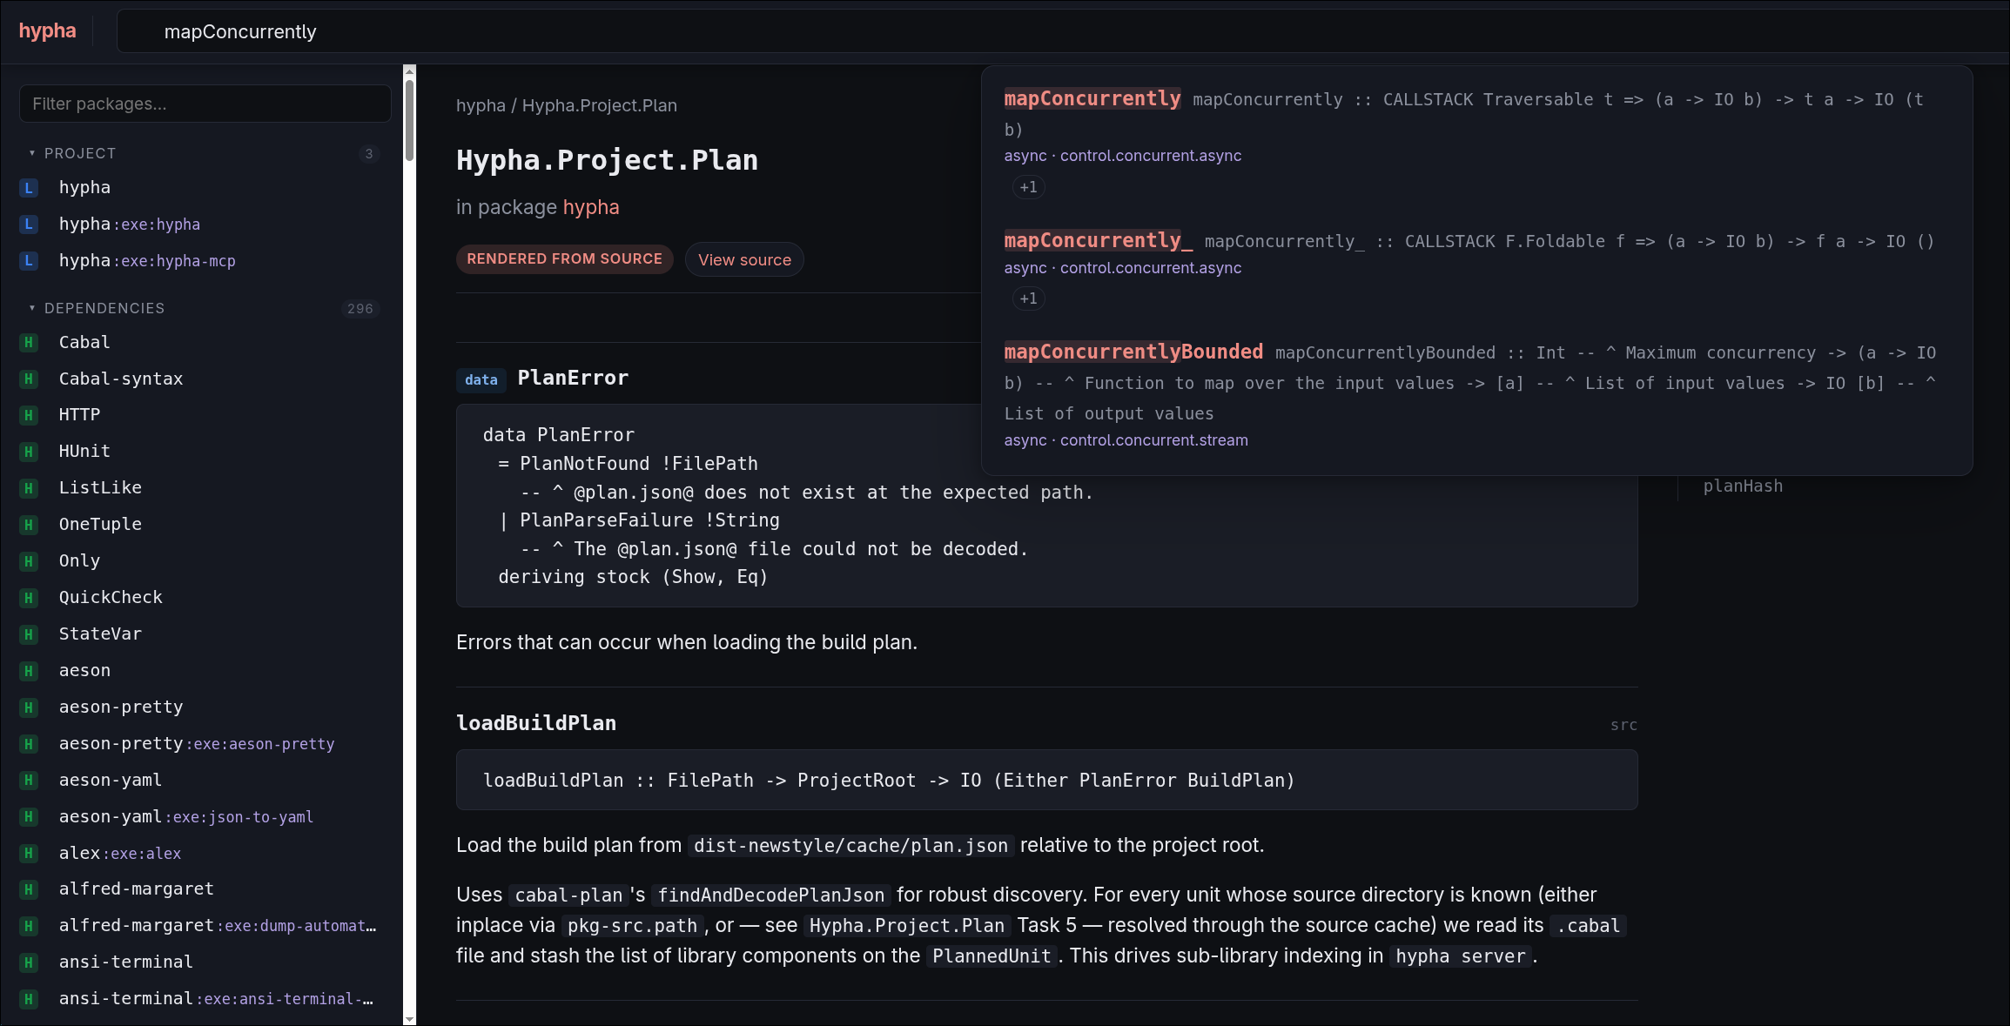Open the mapConcurrently search result
The width and height of the screenshot is (2010, 1026).
coord(1092,99)
